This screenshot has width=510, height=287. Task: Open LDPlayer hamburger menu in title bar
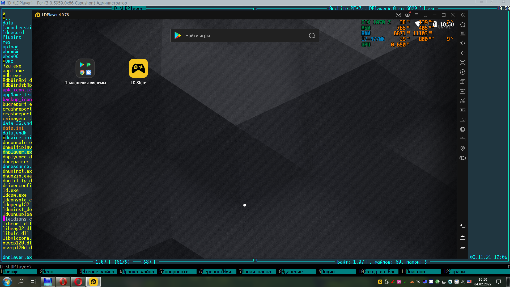point(416,15)
